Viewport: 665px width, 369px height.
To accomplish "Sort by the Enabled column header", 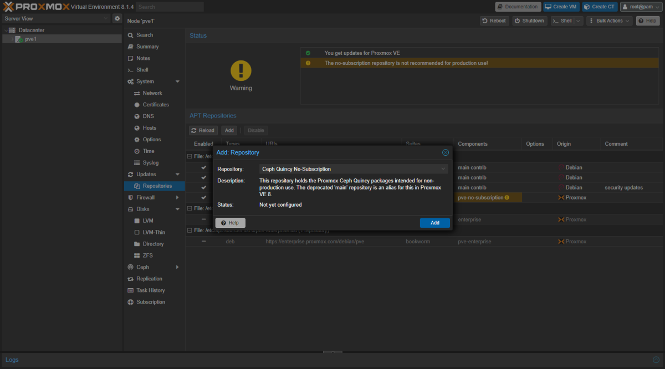I will click(x=203, y=144).
